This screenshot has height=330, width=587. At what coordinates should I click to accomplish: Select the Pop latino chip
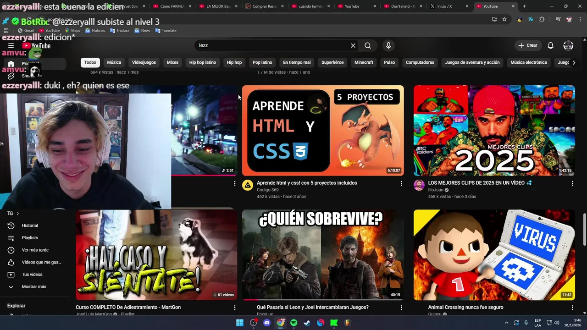pos(262,62)
